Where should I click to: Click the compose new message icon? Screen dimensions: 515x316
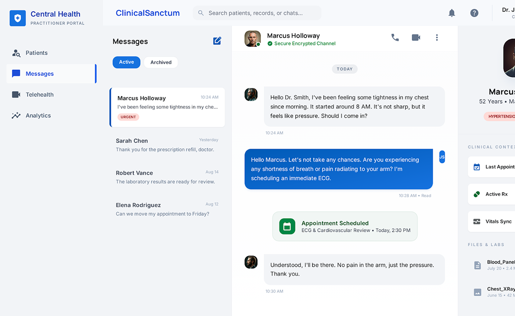pos(217,41)
